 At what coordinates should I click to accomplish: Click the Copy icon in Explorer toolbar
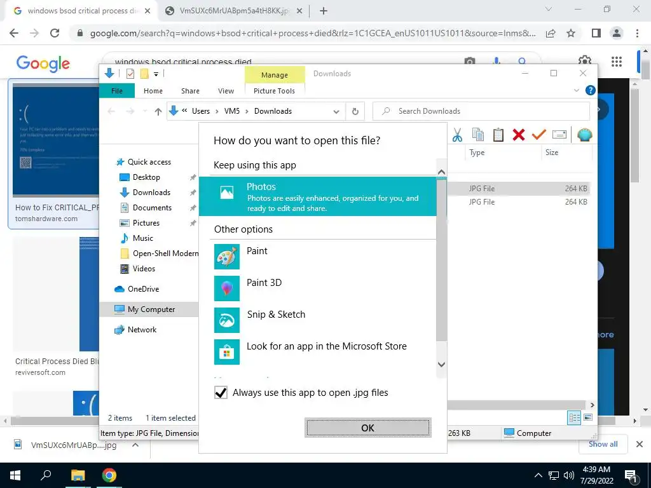[x=478, y=135]
